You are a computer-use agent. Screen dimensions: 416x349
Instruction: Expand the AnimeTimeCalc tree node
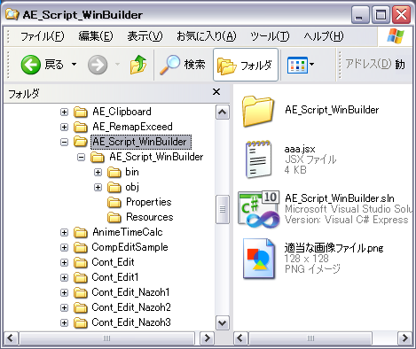pos(64,232)
